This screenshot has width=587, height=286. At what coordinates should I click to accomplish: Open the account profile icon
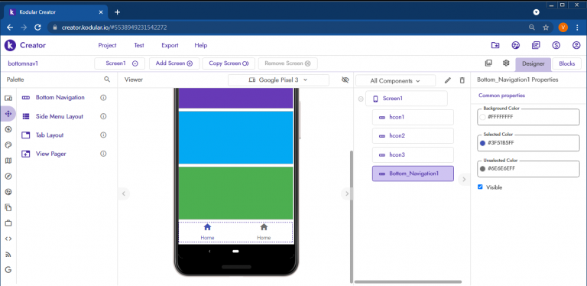576,45
